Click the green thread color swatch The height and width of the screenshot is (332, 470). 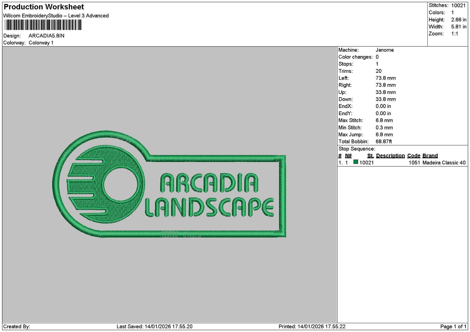click(x=356, y=162)
